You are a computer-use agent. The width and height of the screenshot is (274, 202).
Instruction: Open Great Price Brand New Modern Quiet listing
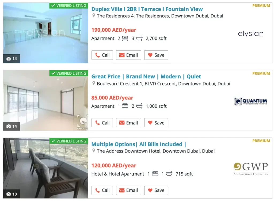146,77
